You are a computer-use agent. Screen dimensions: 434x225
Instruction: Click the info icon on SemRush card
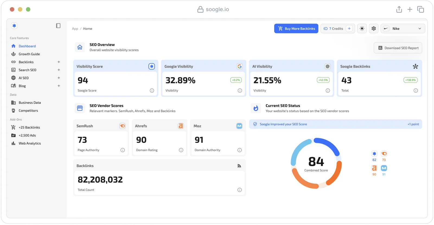[x=123, y=150]
